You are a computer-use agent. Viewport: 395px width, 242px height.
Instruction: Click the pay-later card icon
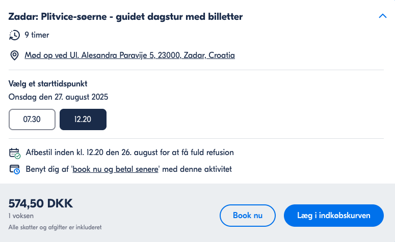click(x=15, y=169)
